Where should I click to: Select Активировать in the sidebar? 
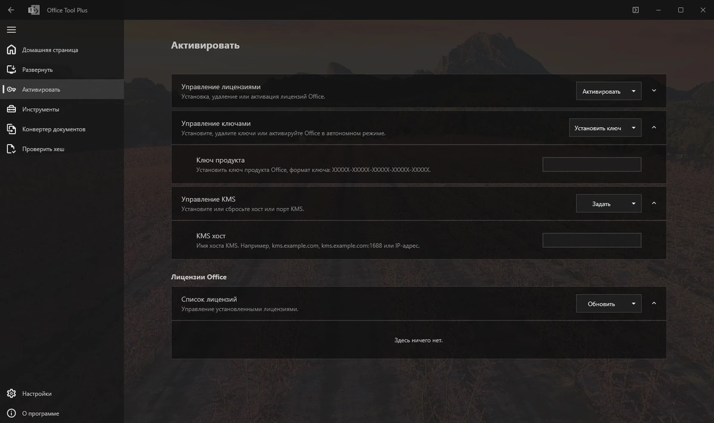(62, 90)
